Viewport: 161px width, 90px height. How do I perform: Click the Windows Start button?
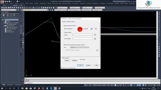coord(2,88)
